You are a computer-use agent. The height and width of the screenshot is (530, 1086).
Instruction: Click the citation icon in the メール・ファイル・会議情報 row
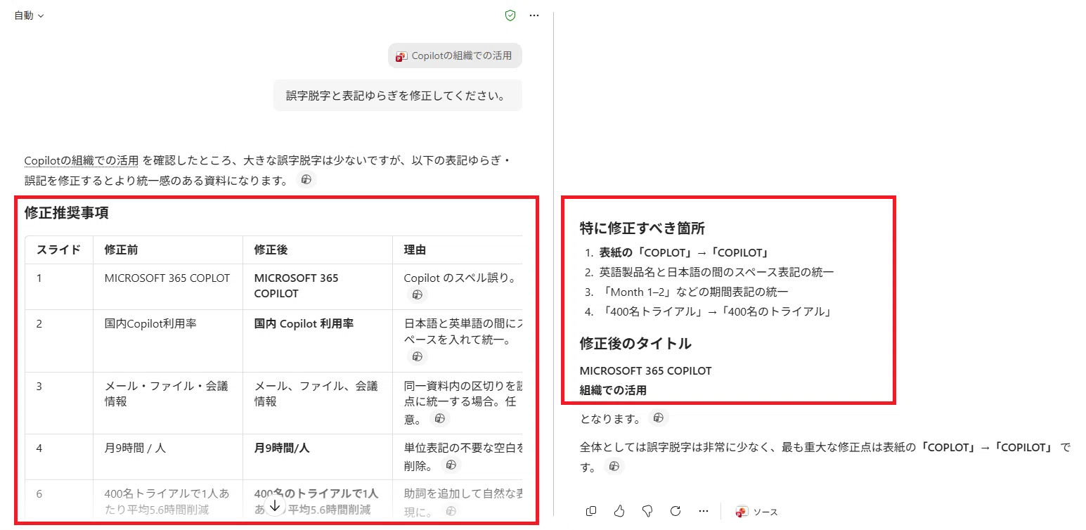(x=439, y=419)
